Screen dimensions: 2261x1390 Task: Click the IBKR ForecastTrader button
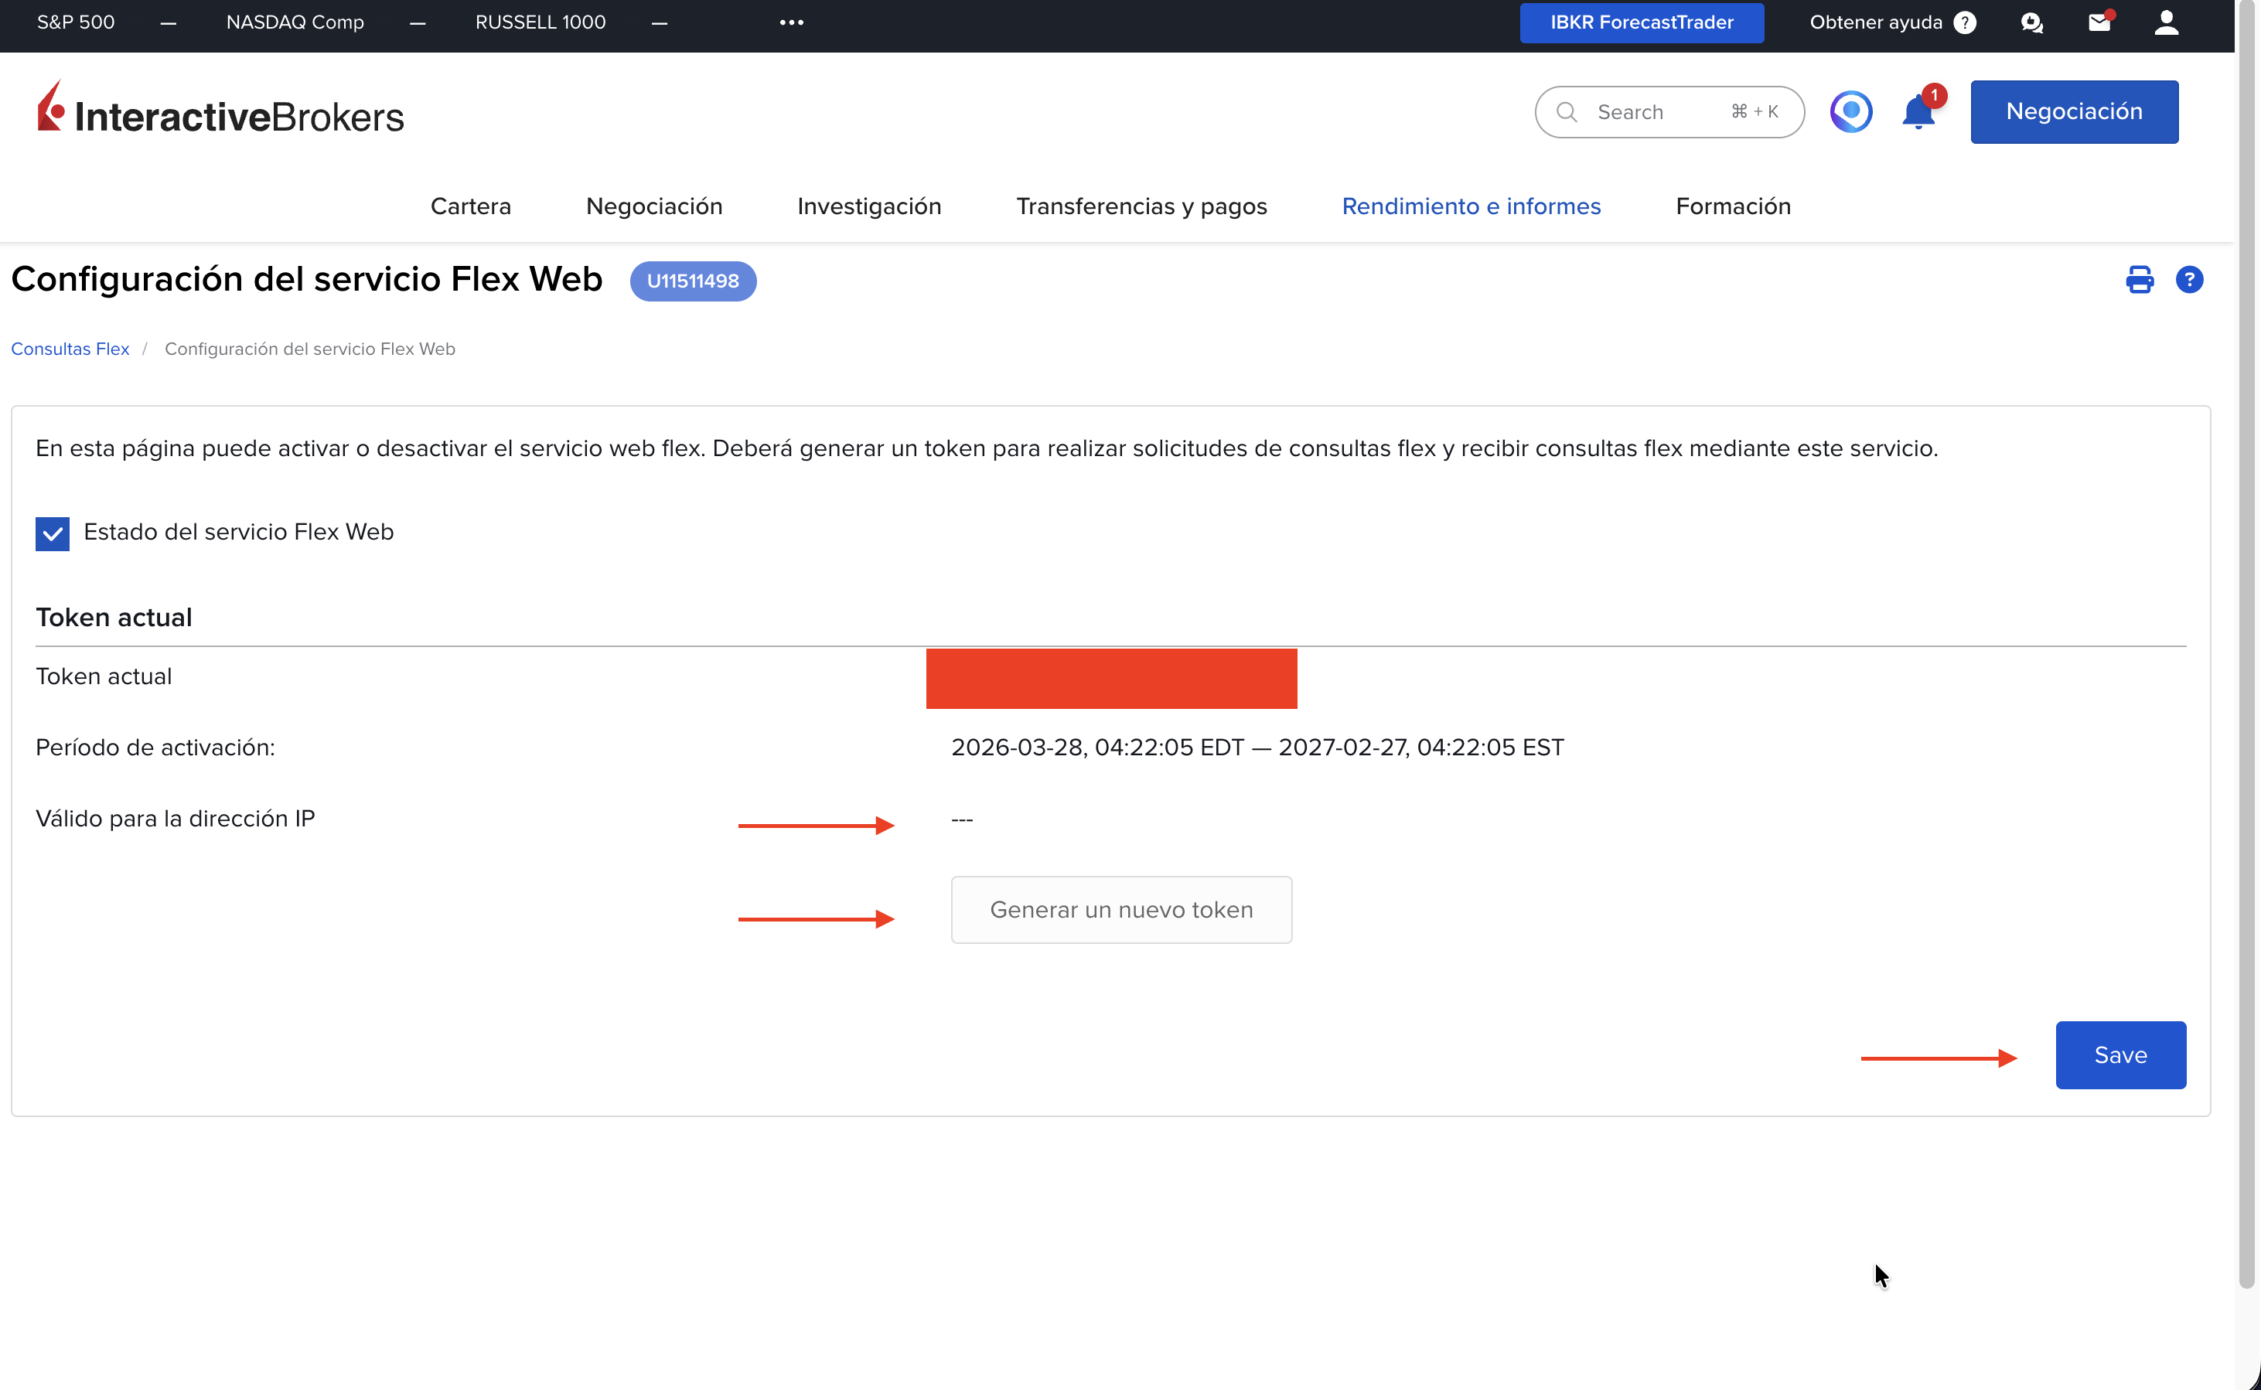point(1642,22)
